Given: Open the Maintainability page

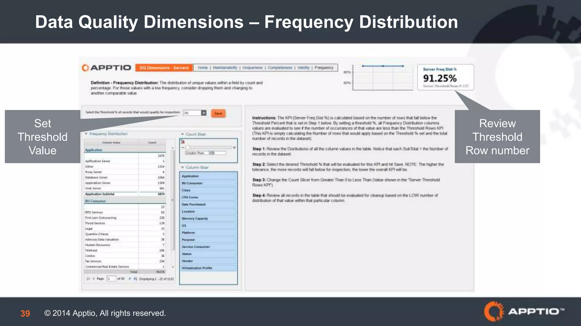Looking at the screenshot, I should tap(225, 68).
